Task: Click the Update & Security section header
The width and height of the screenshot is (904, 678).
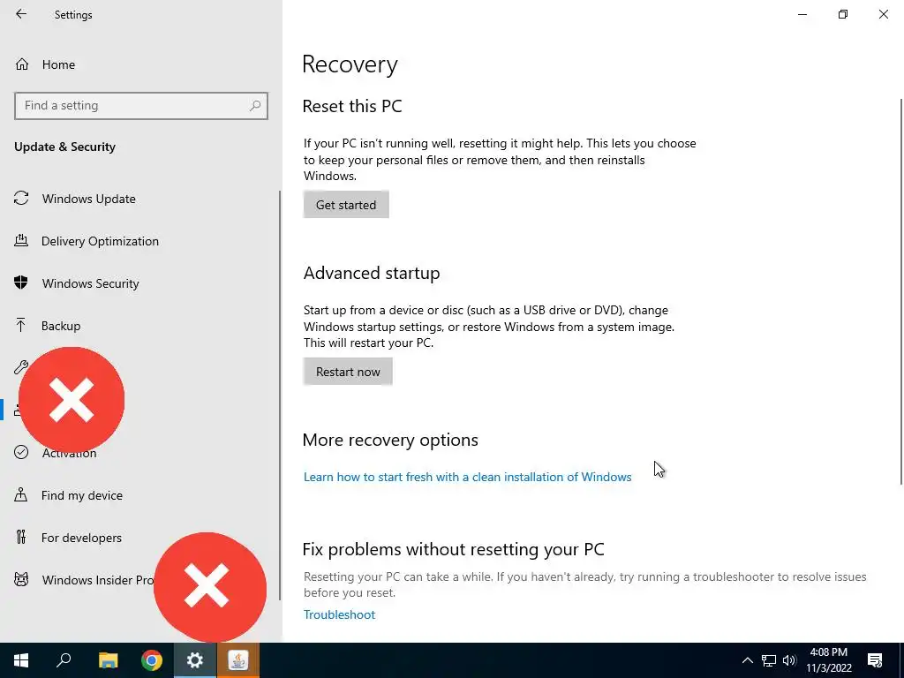Action: 64,147
